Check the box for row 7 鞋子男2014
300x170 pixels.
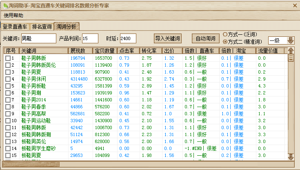click(8, 100)
